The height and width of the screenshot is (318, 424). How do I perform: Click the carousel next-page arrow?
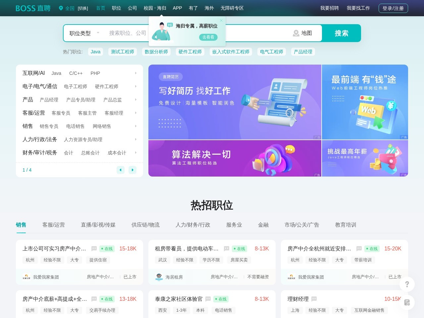132,170
